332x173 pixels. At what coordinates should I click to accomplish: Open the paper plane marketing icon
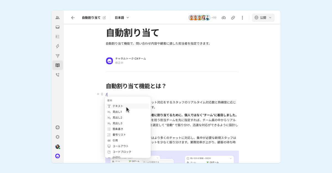58,56
